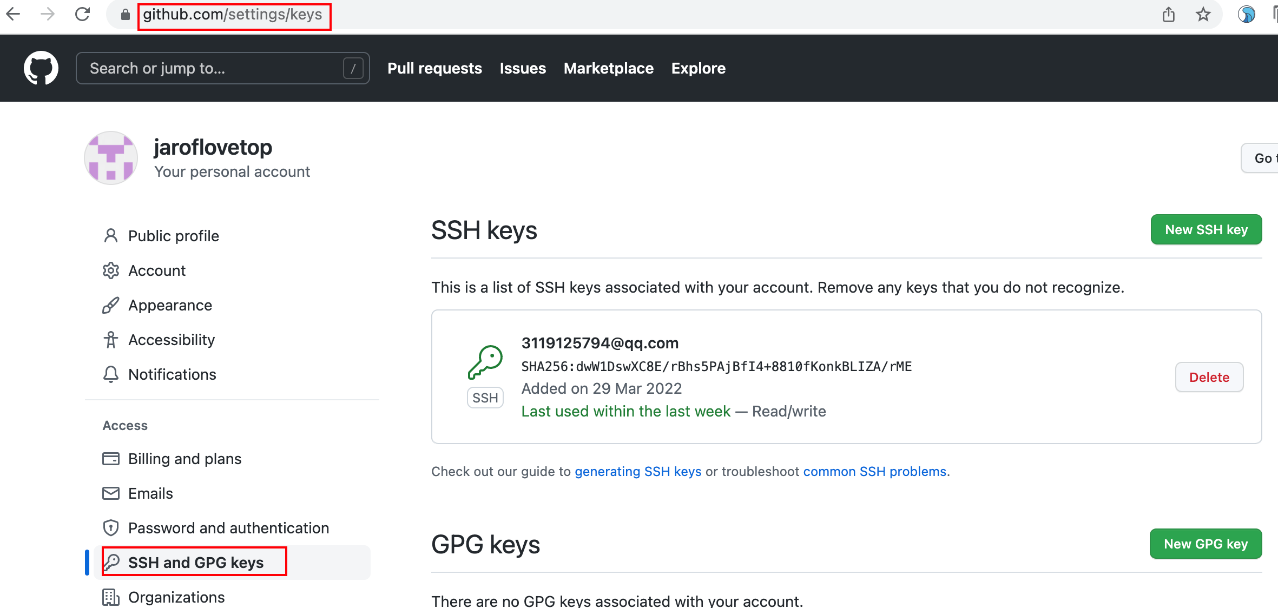Click the 'Access' sidebar section label
The image size is (1278, 608).
point(125,426)
